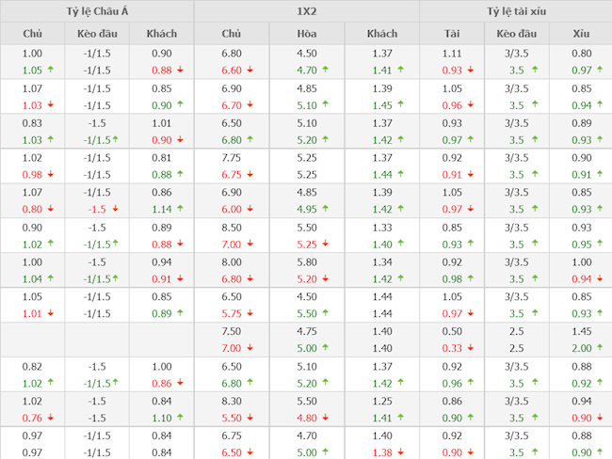Select the Tỷ lệ Châu Á header

point(97,11)
